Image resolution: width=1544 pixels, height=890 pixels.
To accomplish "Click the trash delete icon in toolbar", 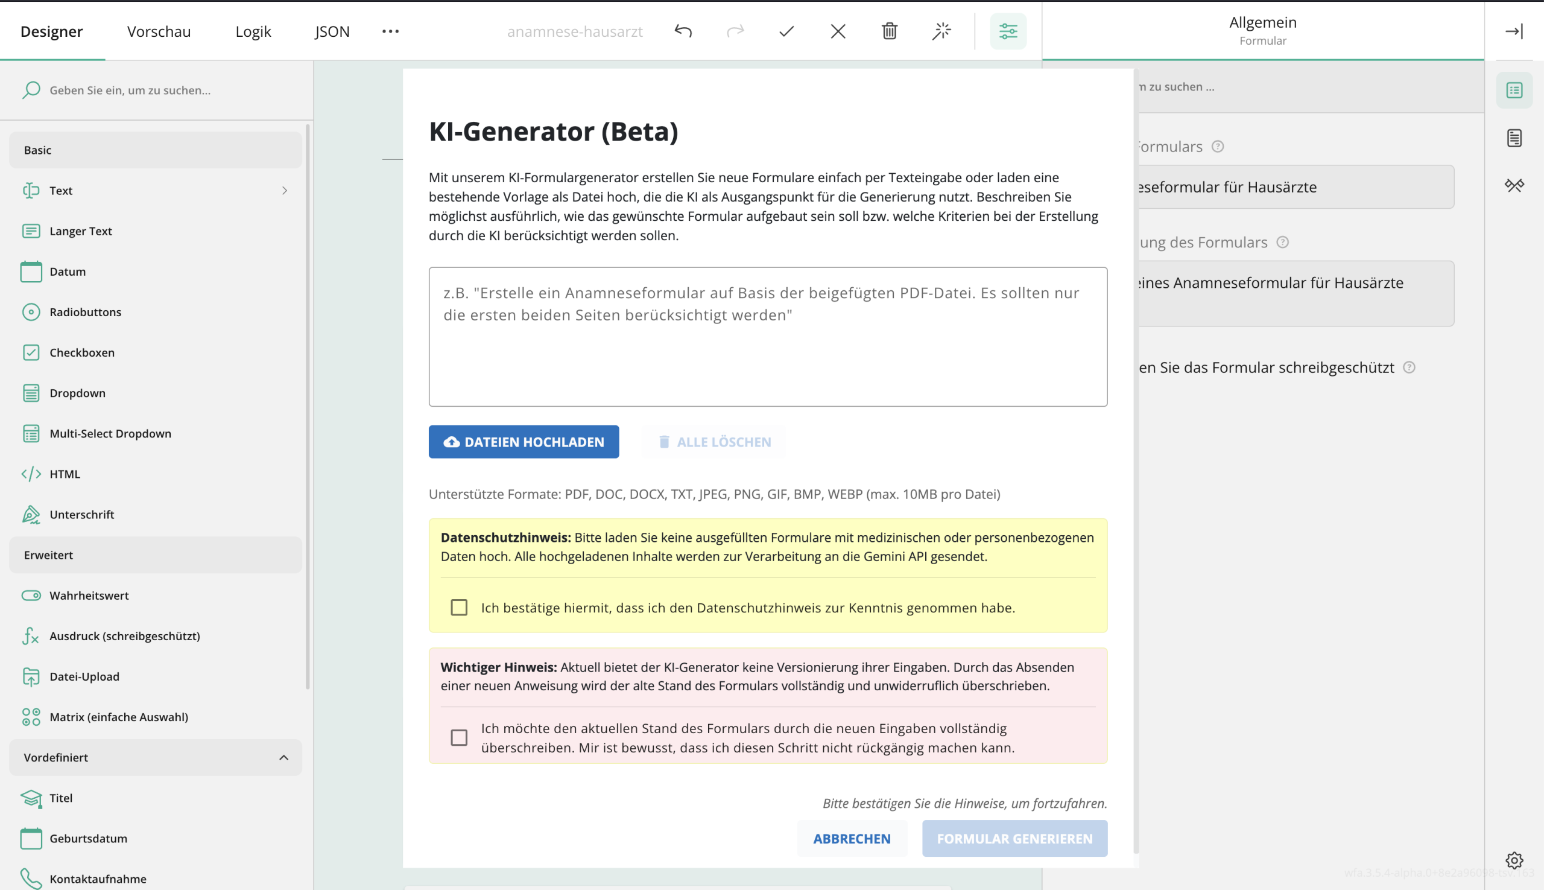I will [889, 31].
